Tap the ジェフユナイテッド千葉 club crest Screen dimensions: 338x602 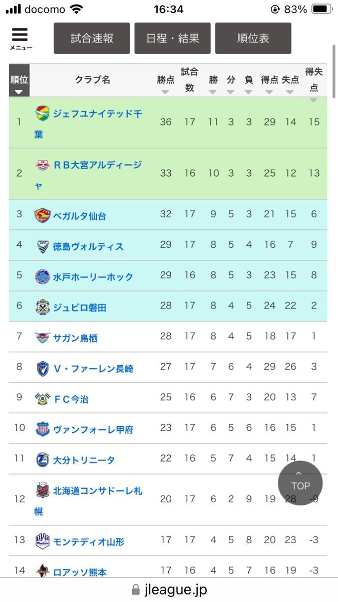pyautogui.click(x=43, y=113)
